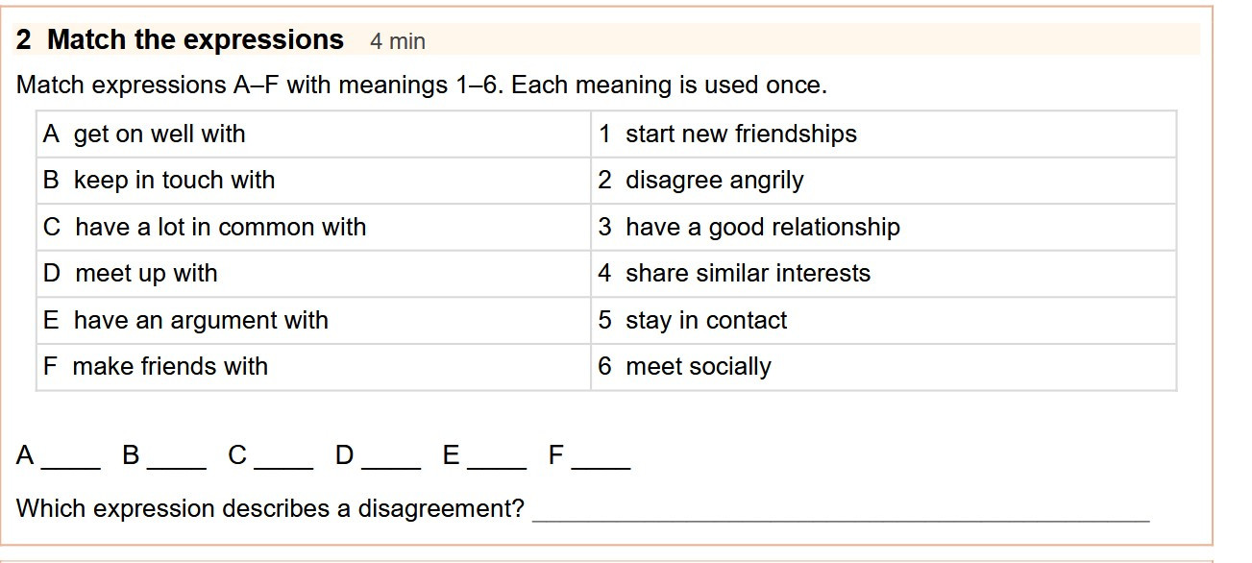Image resolution: width=1252 pixels, height=563 pixels.
Task: Click the 'disagree angrily' meaning
Action: [x=884, y=181]
